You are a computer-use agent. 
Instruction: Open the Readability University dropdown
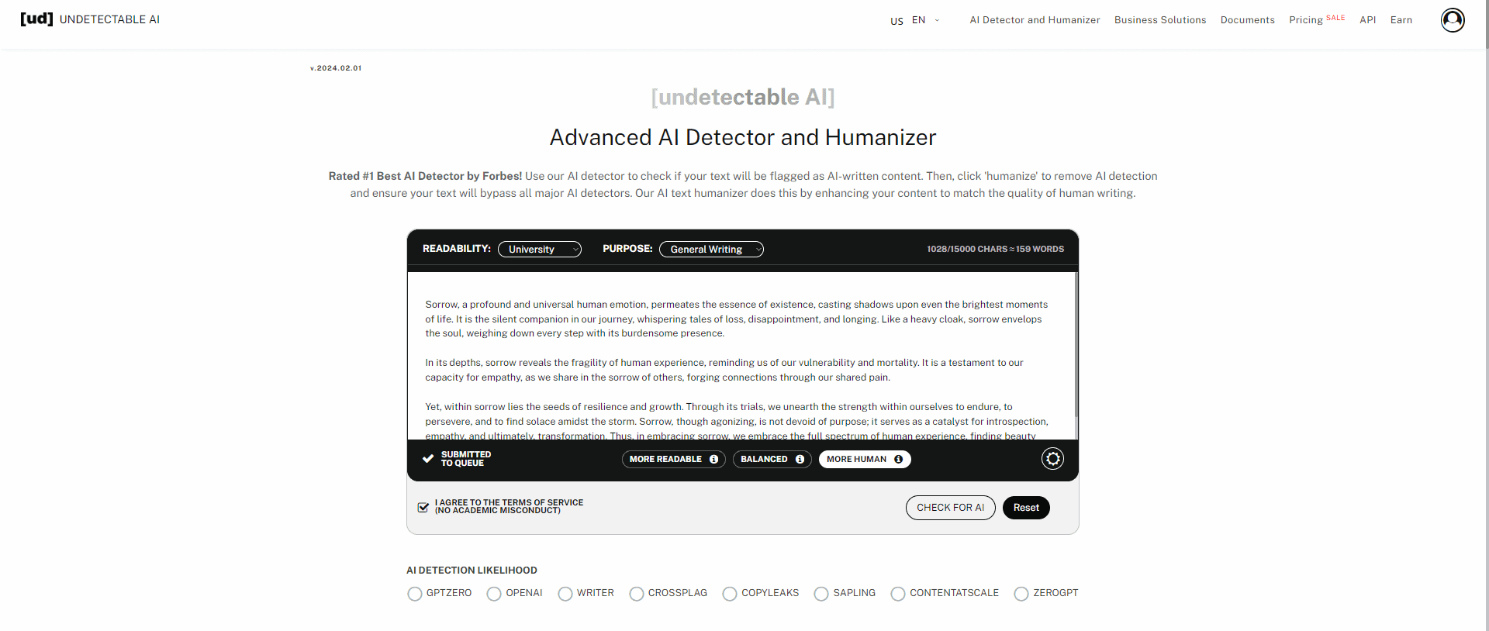click(x=539, y=250)
